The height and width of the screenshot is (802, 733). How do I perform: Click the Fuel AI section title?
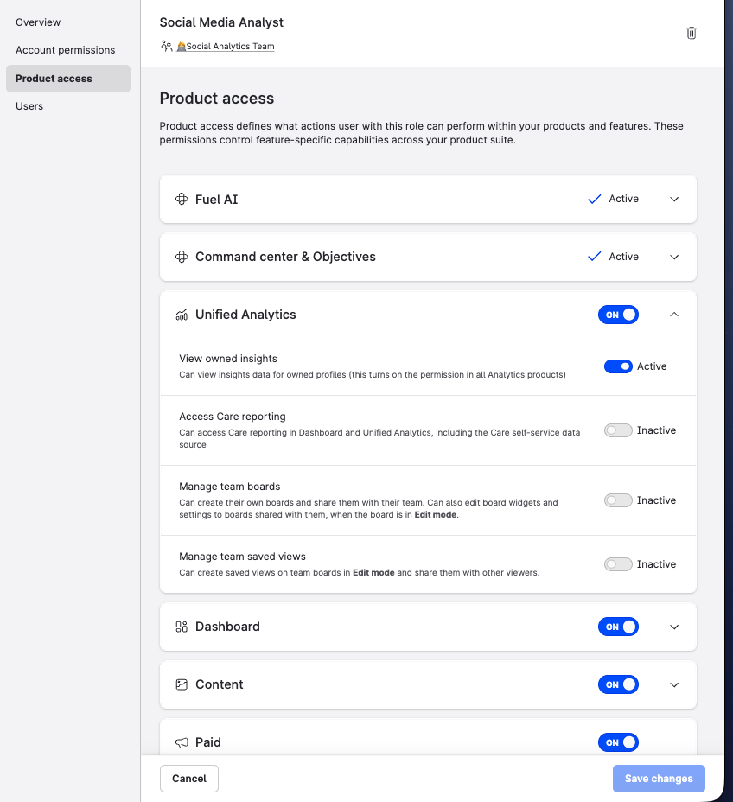pos(216,199)
